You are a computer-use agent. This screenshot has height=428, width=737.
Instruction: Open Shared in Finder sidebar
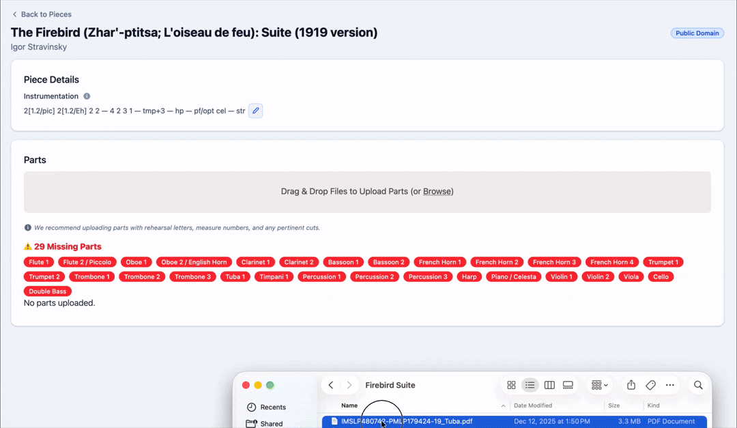tap(265, 423)
